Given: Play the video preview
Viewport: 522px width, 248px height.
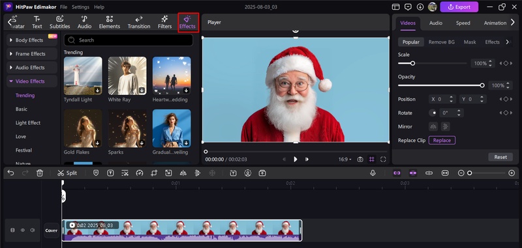Looking at the screenshot, I should click(296, 159).
